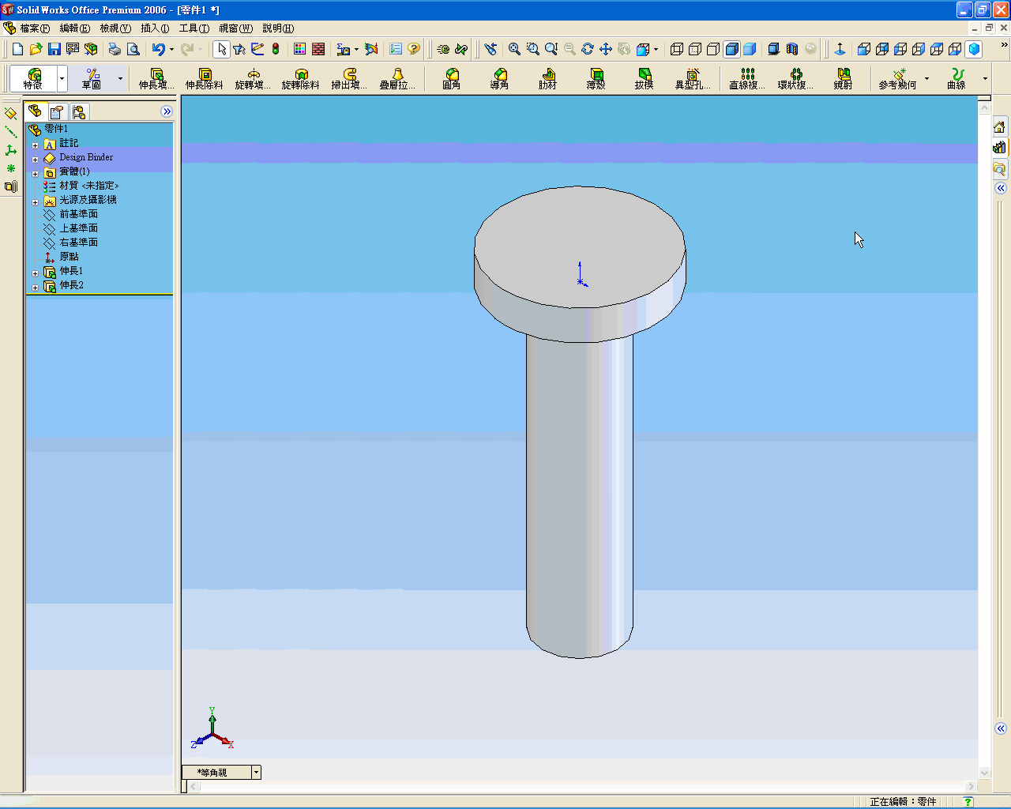Expand the 實體(1) solid bodies folder
This screenshot has height=809, width=1011.
pos(35,174)
